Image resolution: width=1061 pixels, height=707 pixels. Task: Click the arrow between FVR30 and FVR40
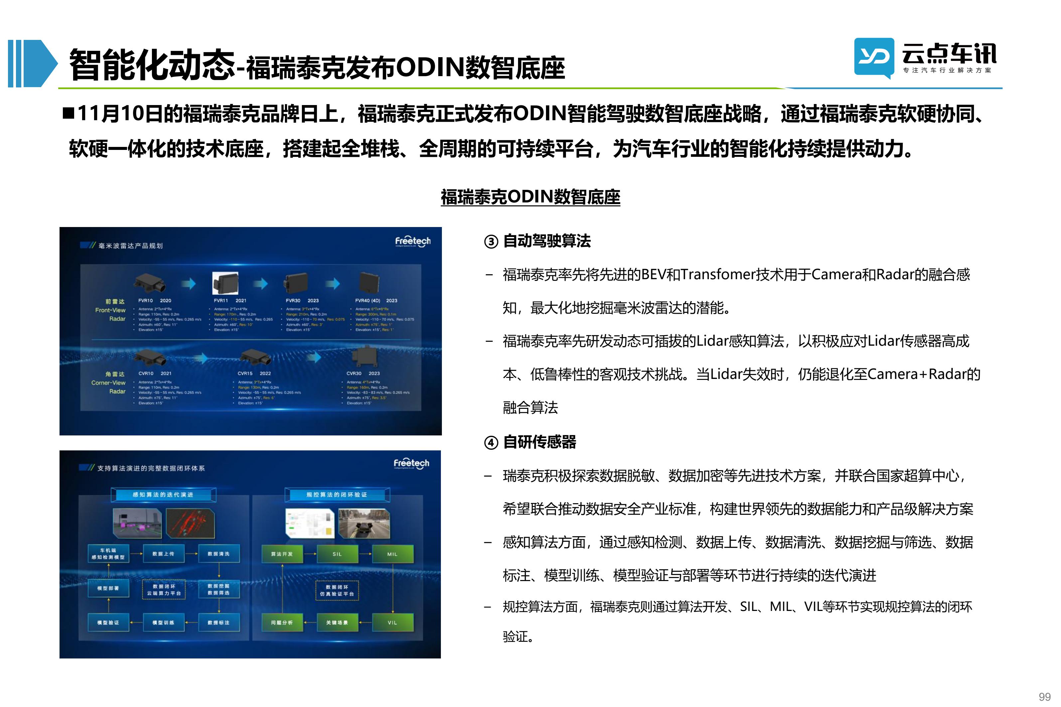click(332, 284)
